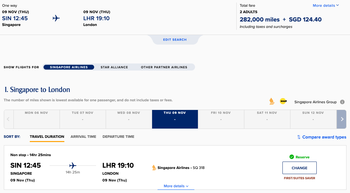Keep SINGAPORE AIRLINES filter selected
This screenshot has height=193, width=350.
tap(69, 67)
